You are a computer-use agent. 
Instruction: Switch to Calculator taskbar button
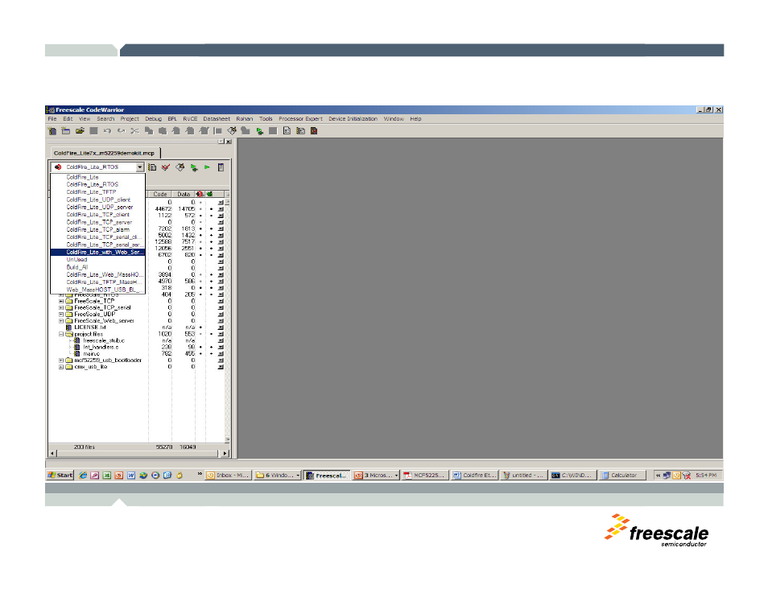(x=622, y=475)
